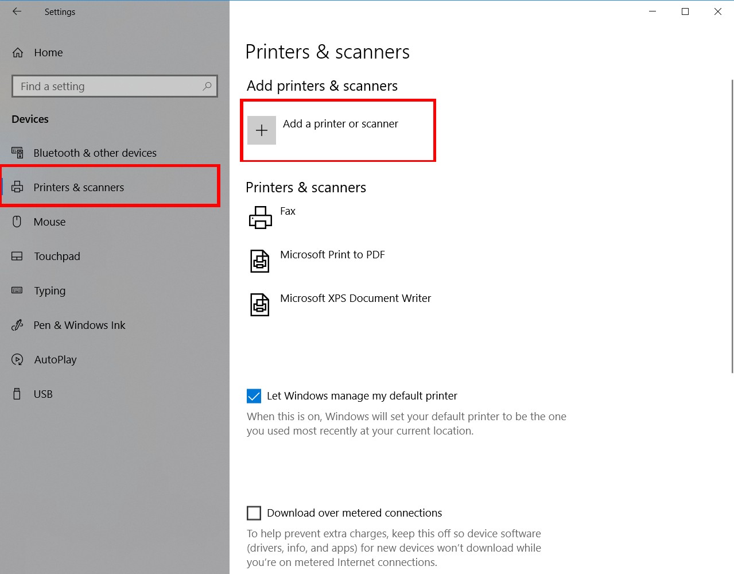Enable Download over metered connections checkbox
Image resolution: width=734 pixels, height=574 pixels.
pyautogui.click(x=254, y=513)
